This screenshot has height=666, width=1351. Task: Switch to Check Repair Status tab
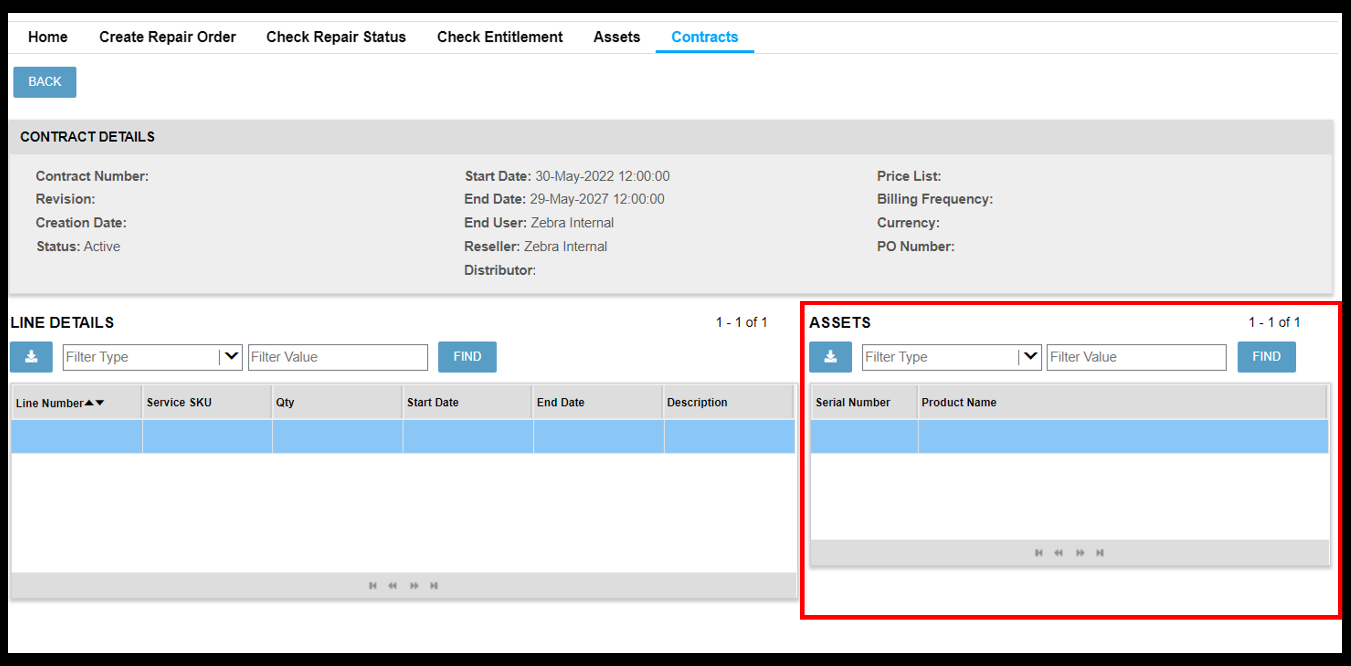tap(336, 37)
